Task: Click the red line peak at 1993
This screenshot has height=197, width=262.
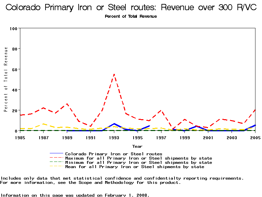Action: coord(114,75)
